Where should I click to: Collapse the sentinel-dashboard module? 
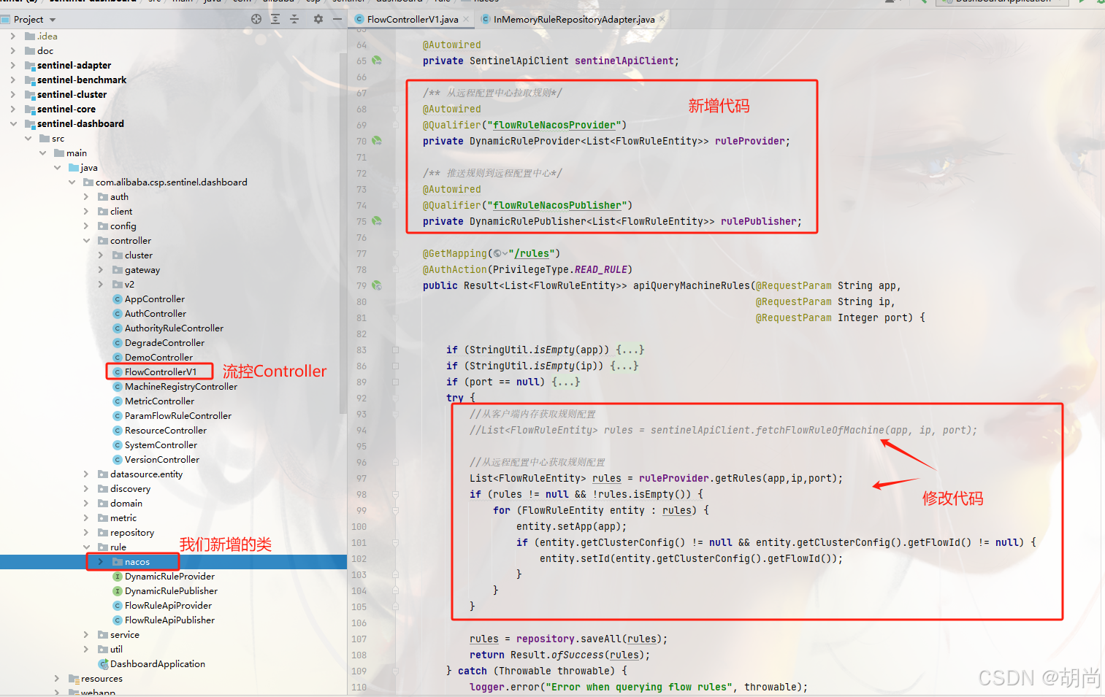pyautogui.click(x=13, y=124)
